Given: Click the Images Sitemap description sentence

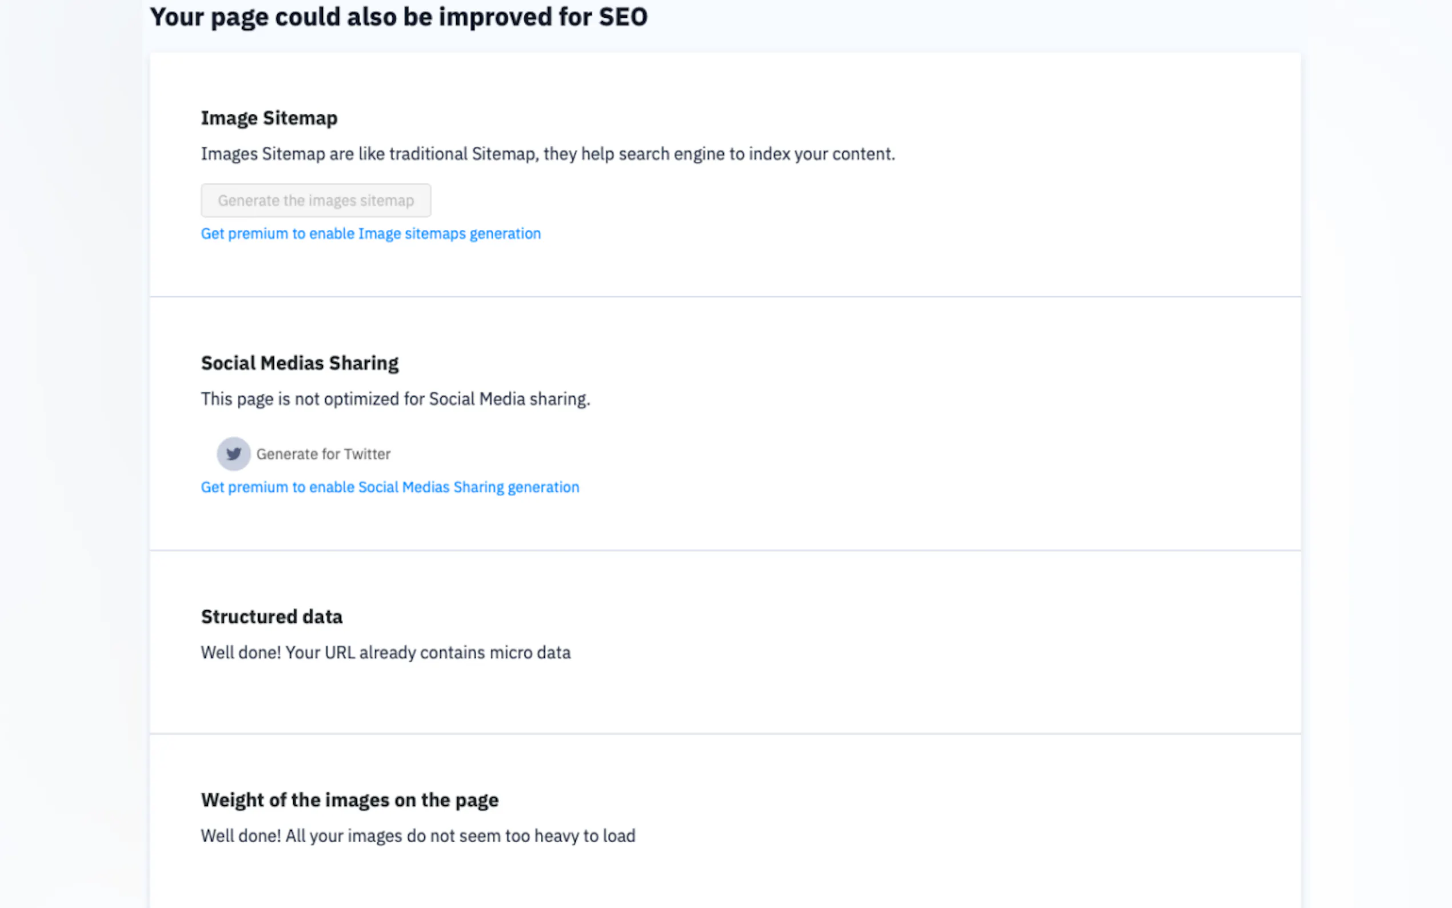Looking at the screenshot, I should [548, 154].
